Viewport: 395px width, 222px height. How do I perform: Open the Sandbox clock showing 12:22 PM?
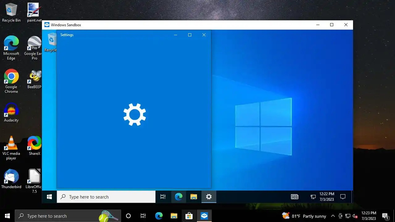pyautogui.click(x=327, y=197)
